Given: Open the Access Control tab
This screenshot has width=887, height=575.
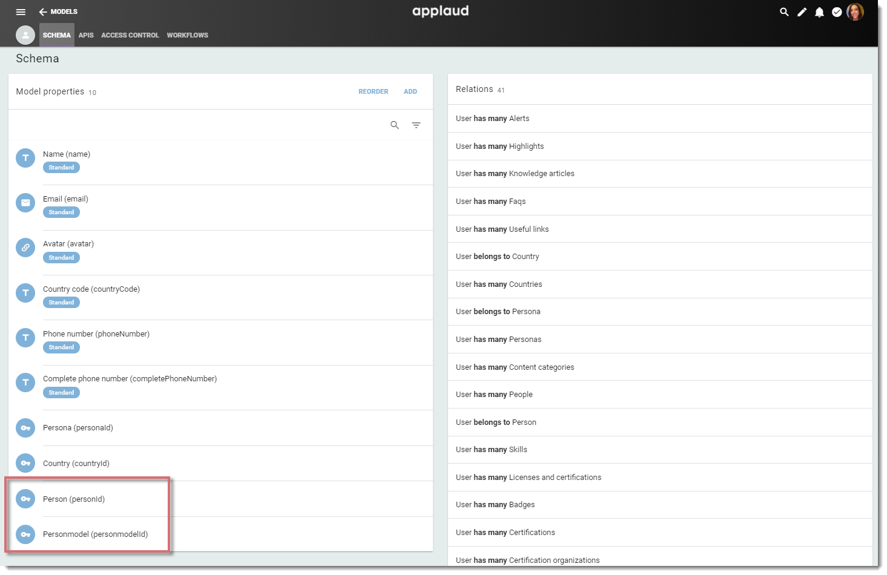Looking at the screenshot, I should click(130, 35).
